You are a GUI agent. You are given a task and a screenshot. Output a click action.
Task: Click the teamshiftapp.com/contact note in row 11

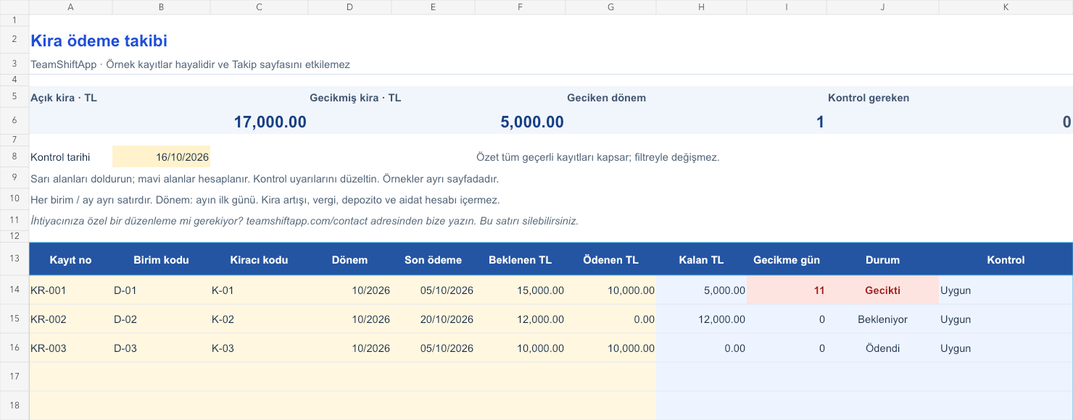[x=304, y=221]
